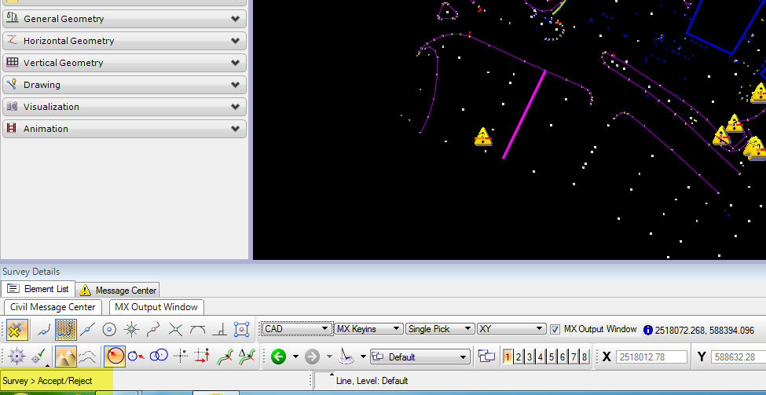Expand the Visualization task group
This screenshot has height=395, width=766.
125,107
